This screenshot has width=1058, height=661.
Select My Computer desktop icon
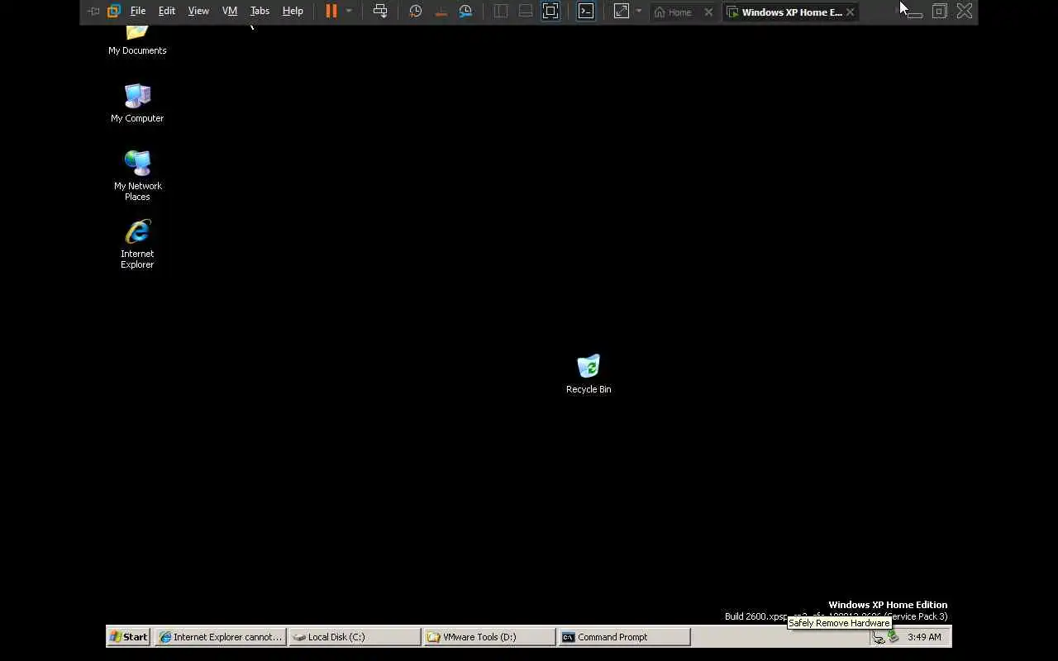click(137, 103)
